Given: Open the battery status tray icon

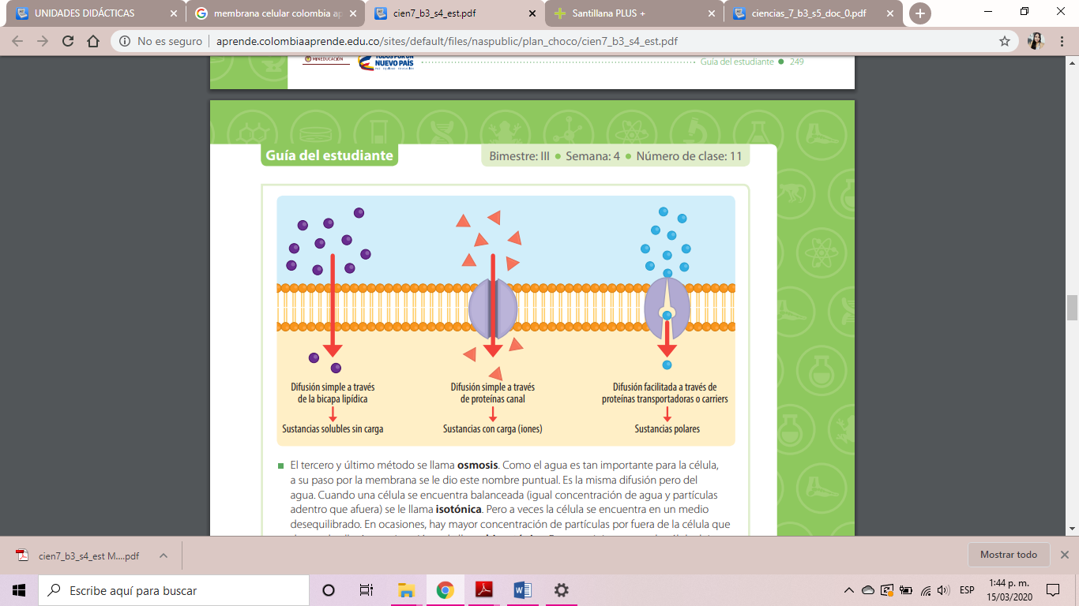Looking at the screenshot, I should (x=905, y=590).
